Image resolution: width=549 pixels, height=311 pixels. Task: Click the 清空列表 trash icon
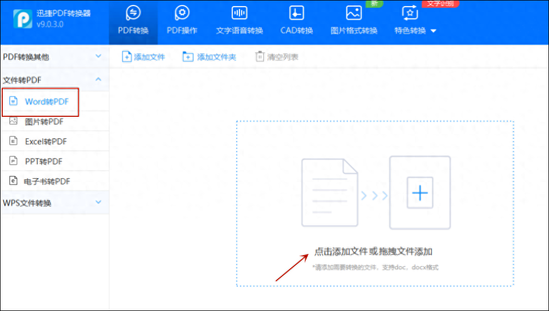(x=260, y=56)
